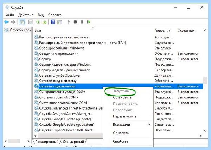Click the Stop service square icon

pyautogui.click(x=75, y=22)
